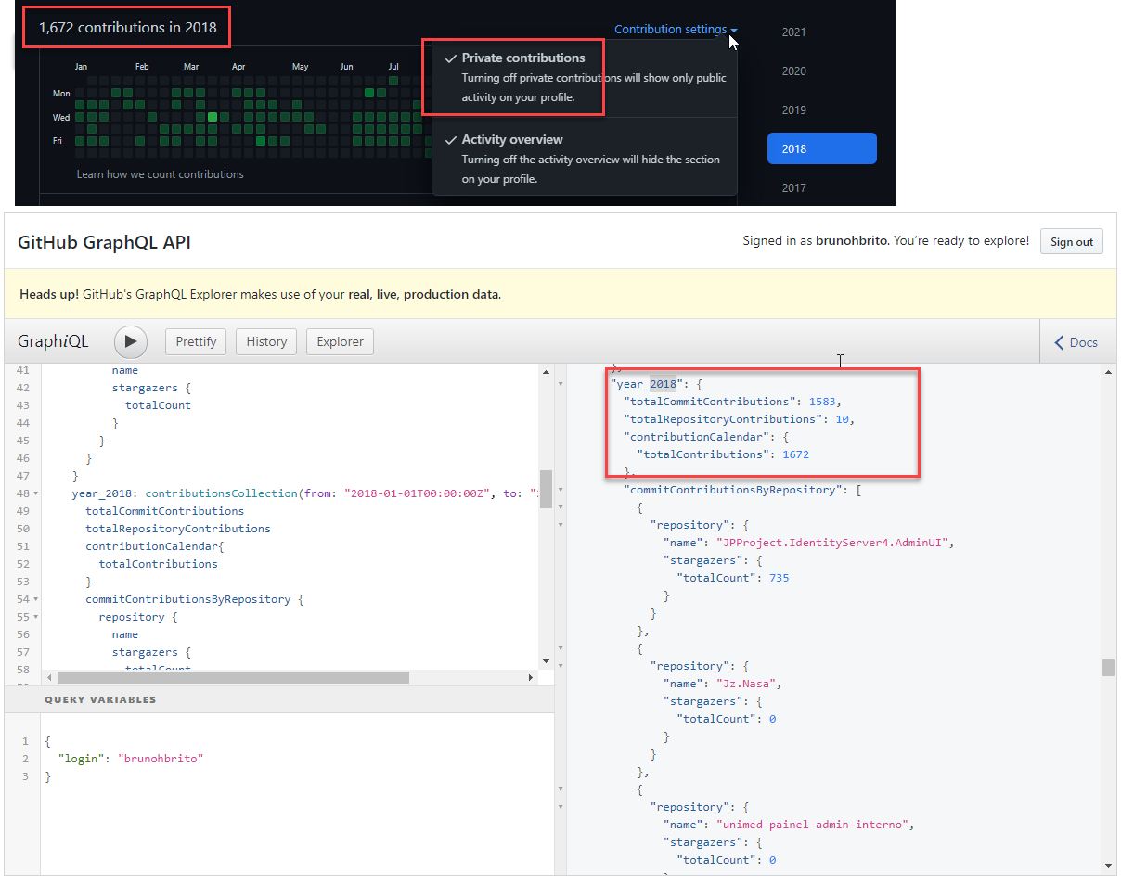The height and width of the screenshot is (883, 1121).
Task: Toggle Private contributions visibility setting
Action: [x=522, y=58]
